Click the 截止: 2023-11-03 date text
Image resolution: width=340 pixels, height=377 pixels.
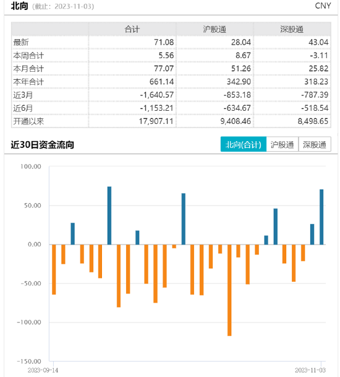click(63, 6)
